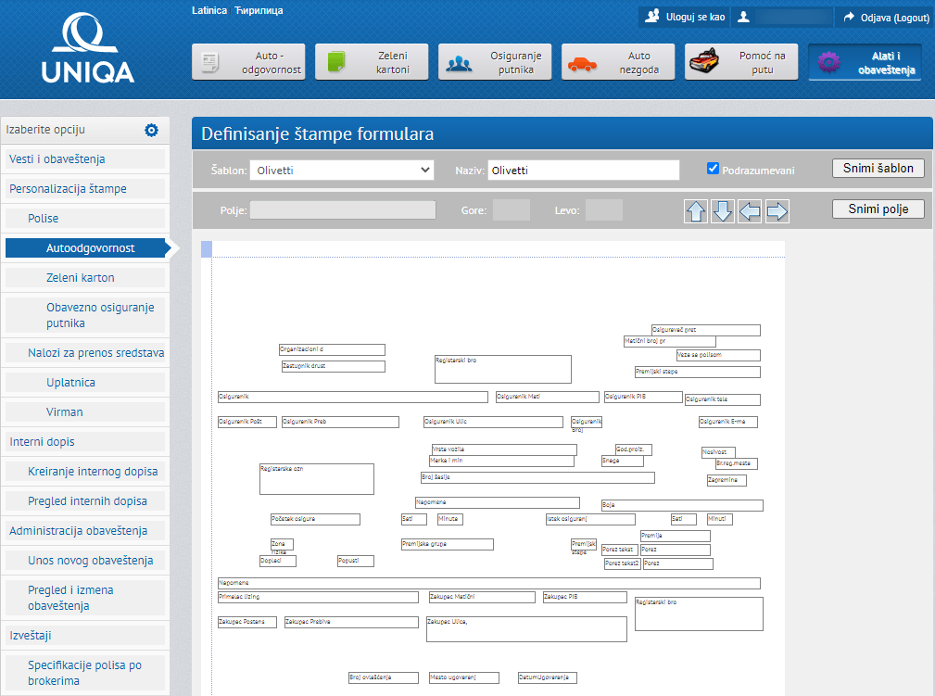Toggle the Podrazumevani checkbox
The height and width of the screenshot is (696, 935).
tap(713, 169)
